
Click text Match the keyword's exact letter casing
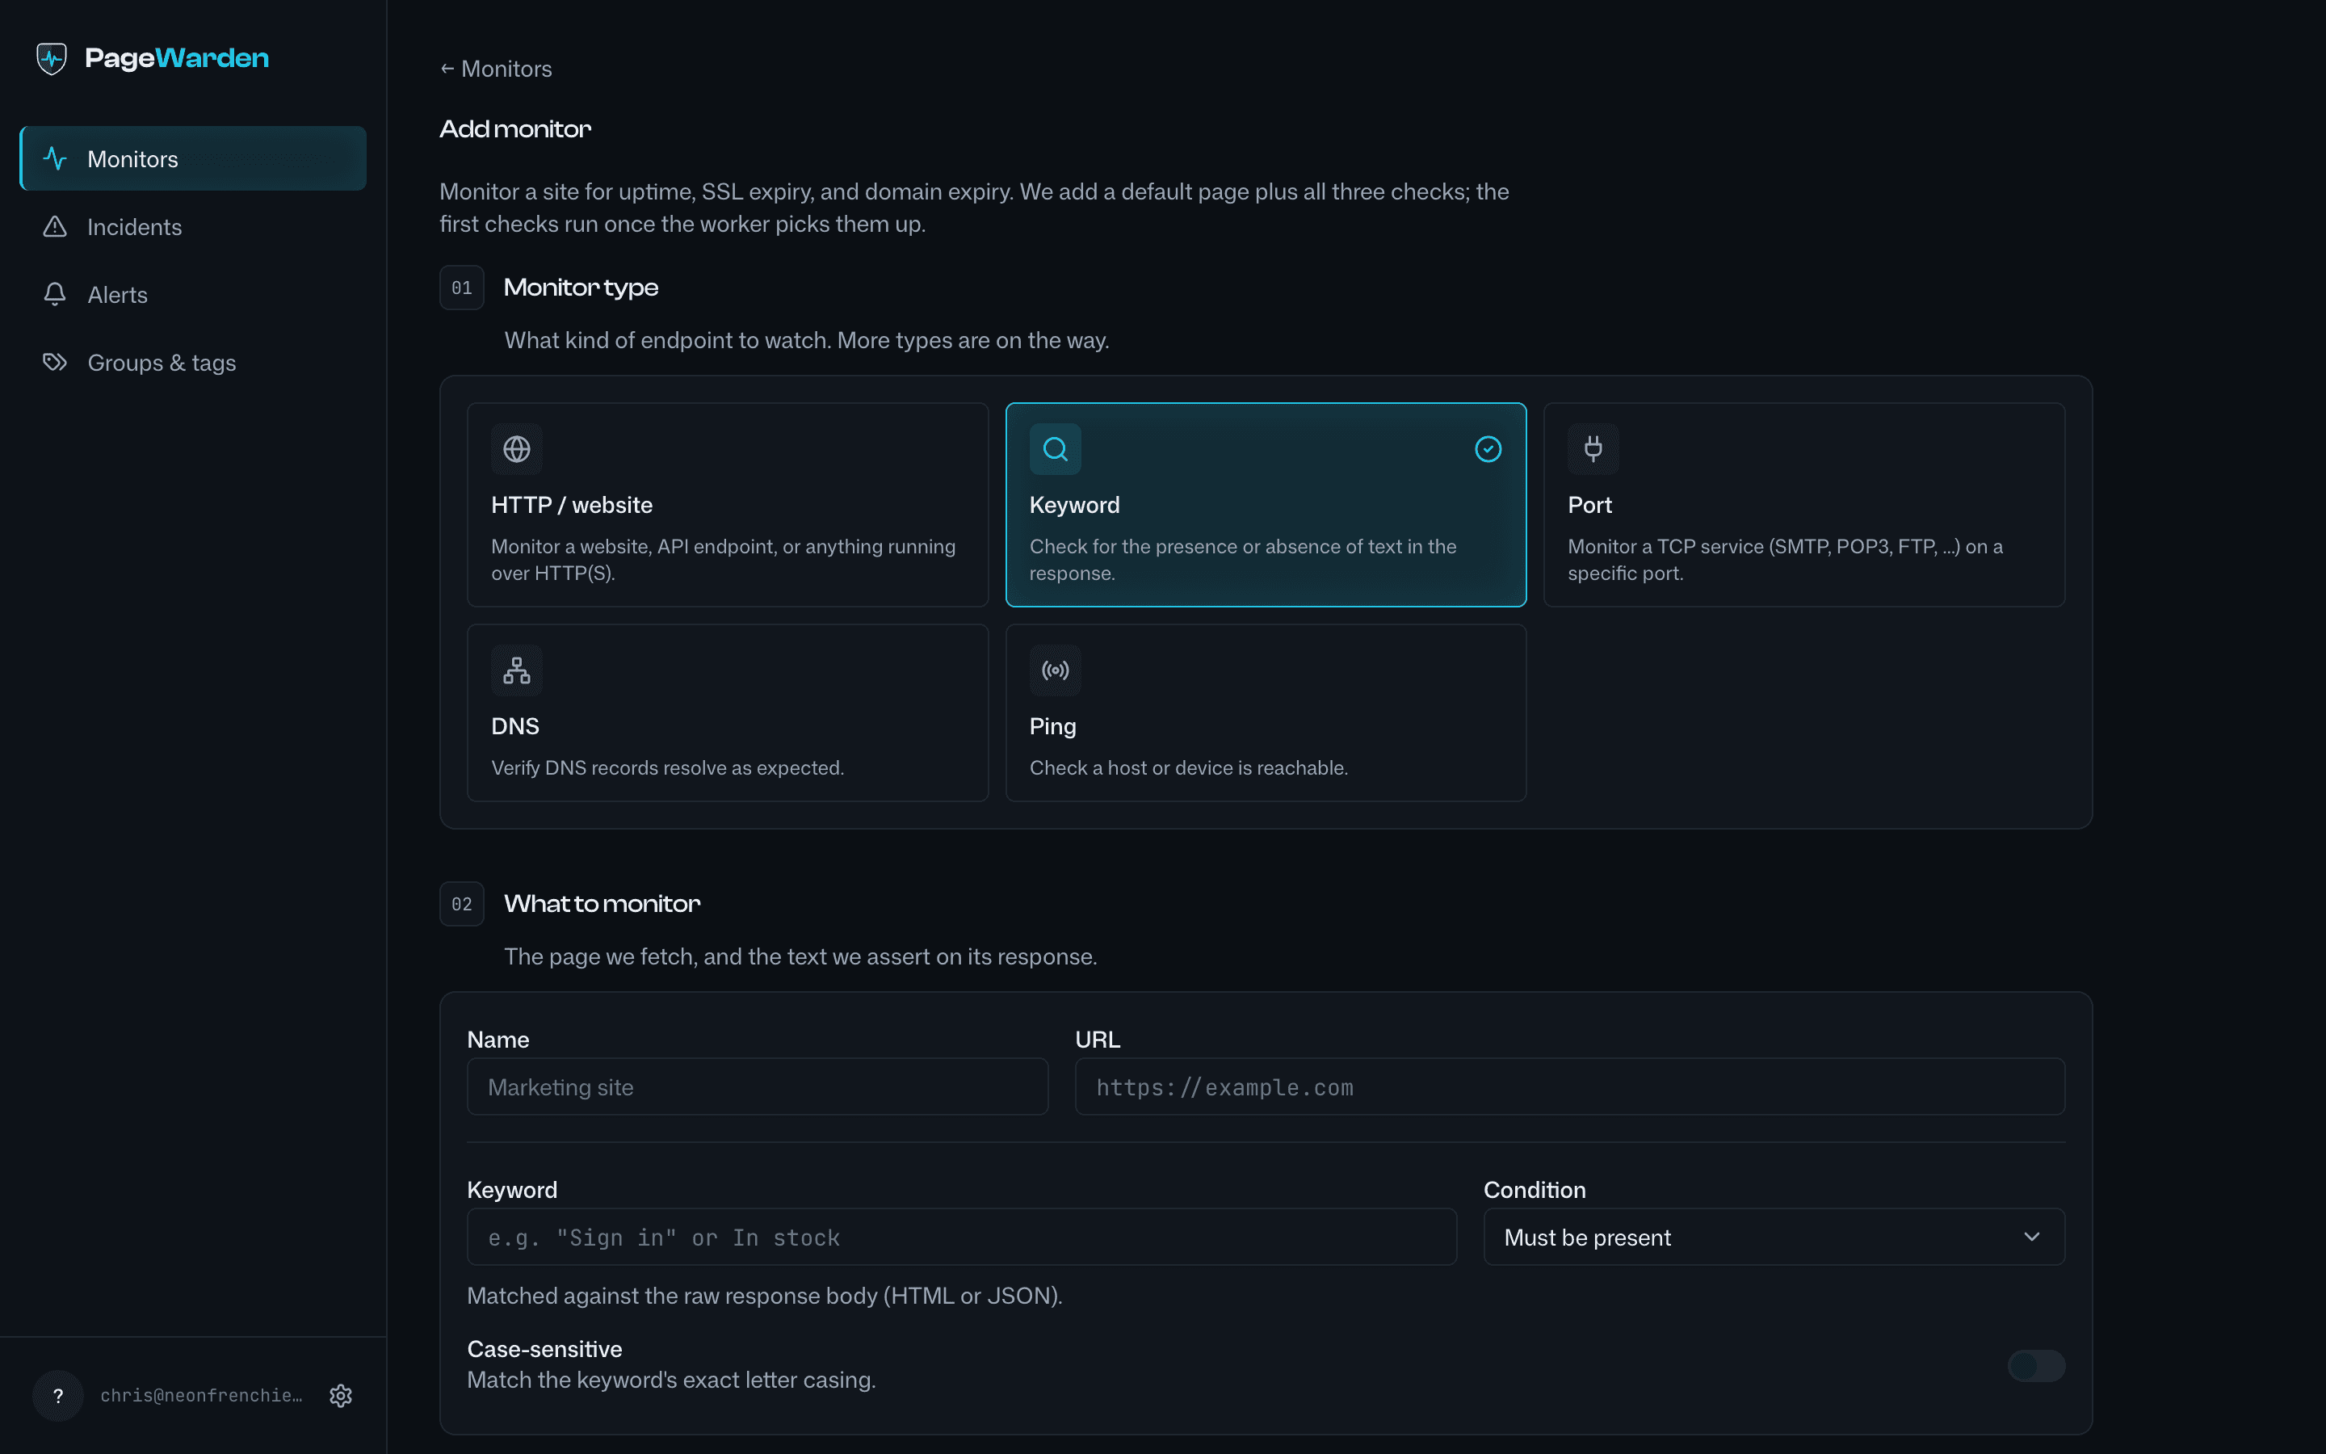click(x=671, y=1380)
